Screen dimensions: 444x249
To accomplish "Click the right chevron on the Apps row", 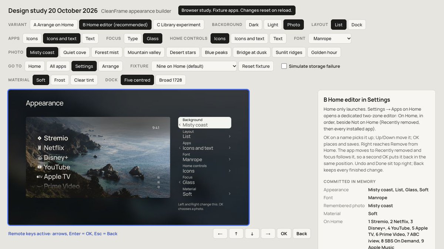I will pos(229,148).
